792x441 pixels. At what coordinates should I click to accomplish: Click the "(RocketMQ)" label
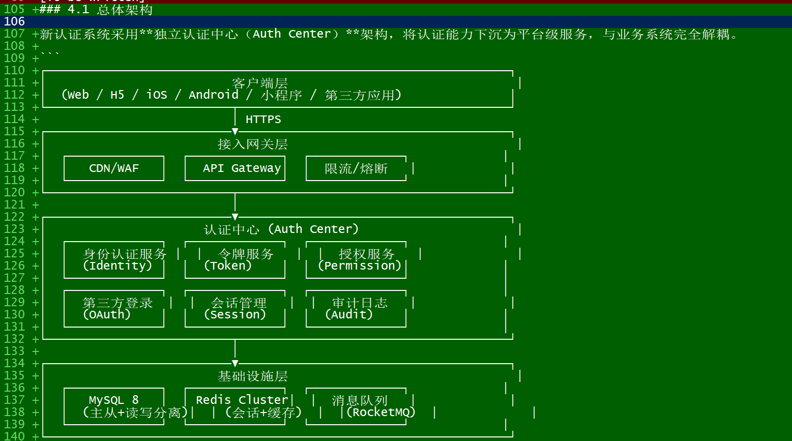[x=381, y=413]
